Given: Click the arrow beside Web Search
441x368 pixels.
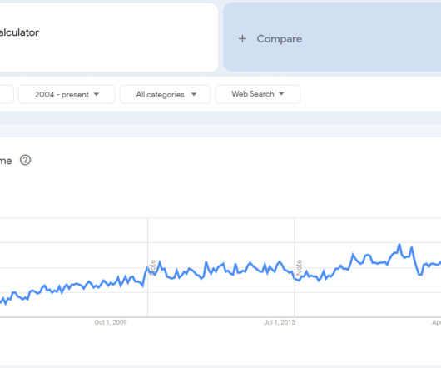Looking at the screenshot, I should pos(281,94).
